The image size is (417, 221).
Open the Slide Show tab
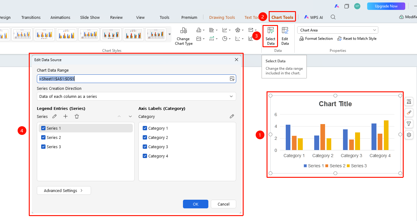point(90,18)
